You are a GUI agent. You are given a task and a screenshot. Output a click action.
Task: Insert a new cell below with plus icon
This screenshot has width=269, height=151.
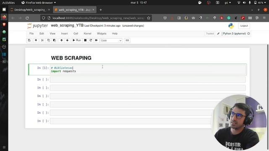pos(36,40)
